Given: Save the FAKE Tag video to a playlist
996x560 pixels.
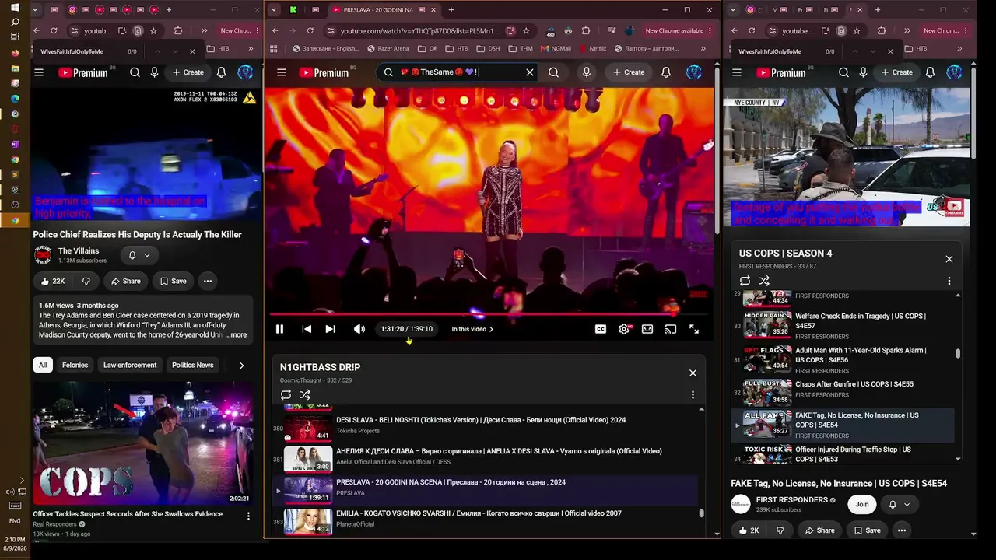Looking at the screenshot, I should (868, 530).
